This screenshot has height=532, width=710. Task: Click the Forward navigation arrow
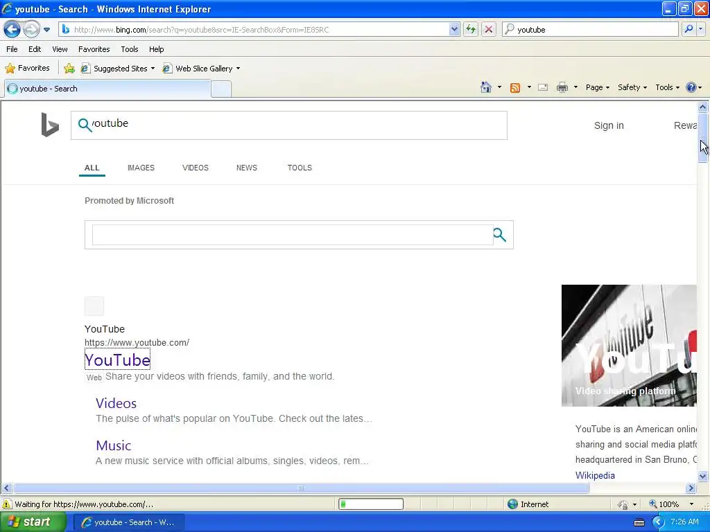pyautogui.click(x=31, y=30)
